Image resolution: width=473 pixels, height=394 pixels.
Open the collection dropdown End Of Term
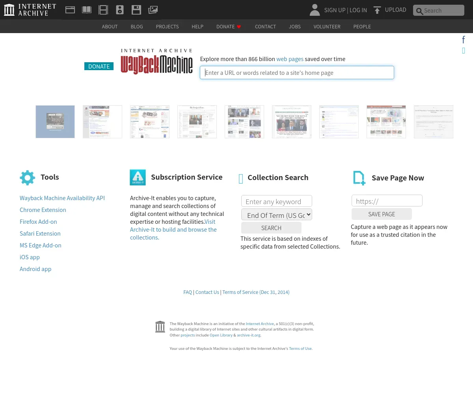tap(277, 215)
